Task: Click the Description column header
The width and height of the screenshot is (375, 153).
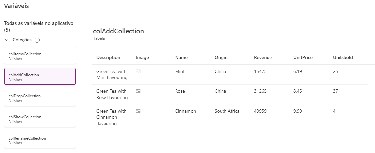Action: pyautogui.click(x=108, y=57)
